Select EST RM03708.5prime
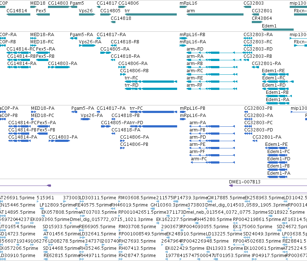 pos(137,227)
